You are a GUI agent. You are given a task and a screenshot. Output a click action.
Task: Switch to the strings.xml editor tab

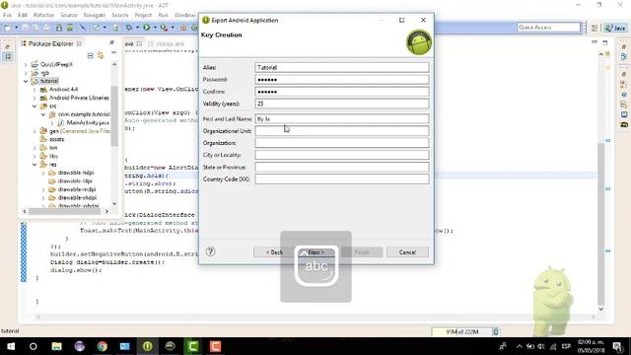[x=167, y=43]
